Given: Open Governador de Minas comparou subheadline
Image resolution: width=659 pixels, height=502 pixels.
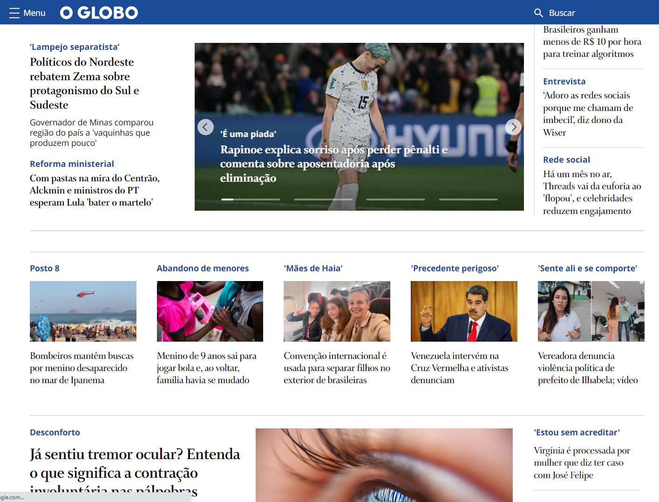Looking at the screenshot, I should coord(92,132).
